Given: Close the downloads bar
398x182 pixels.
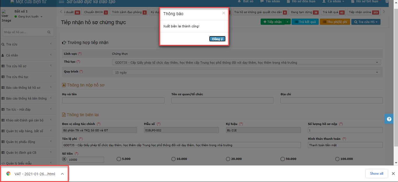Looking at the screenshot, I should point(393,174).
